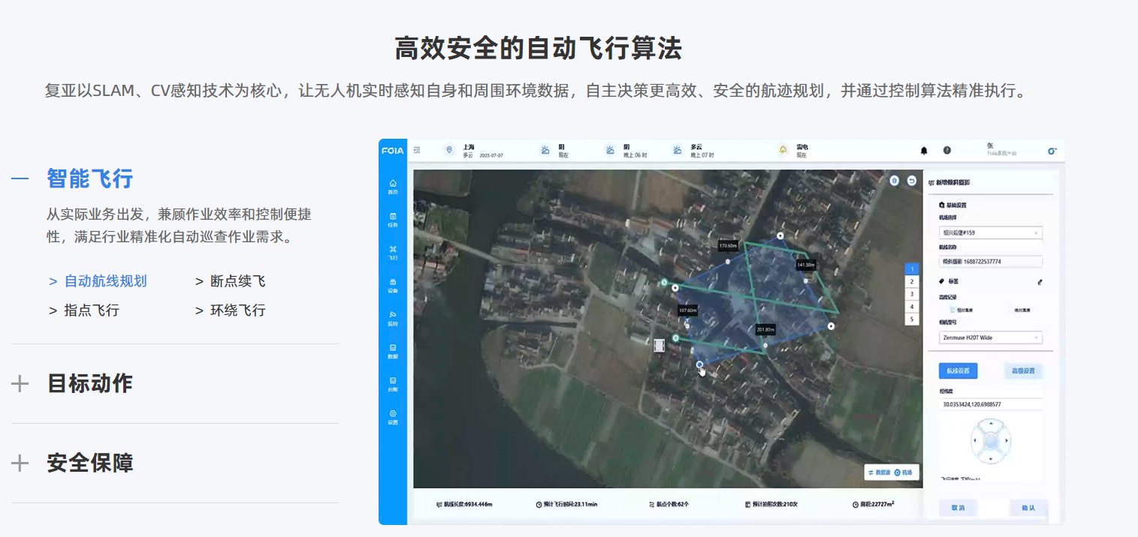Open the 相机型号 Zenmuse H20T Wide dropdown
The image size is (1138, 537).
click(990, 337)
